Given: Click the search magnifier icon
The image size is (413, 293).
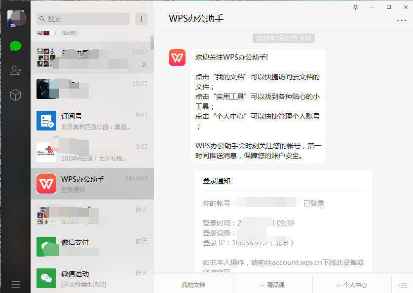Looking at the screenshot, I should coord(41,18).
